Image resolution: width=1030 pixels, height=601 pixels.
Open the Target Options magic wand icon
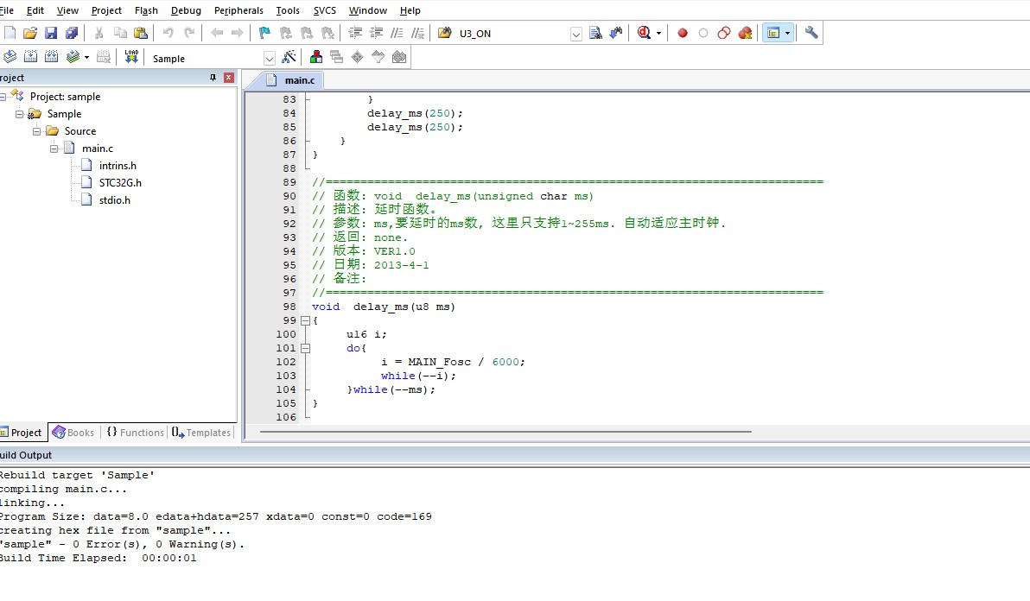289,58
